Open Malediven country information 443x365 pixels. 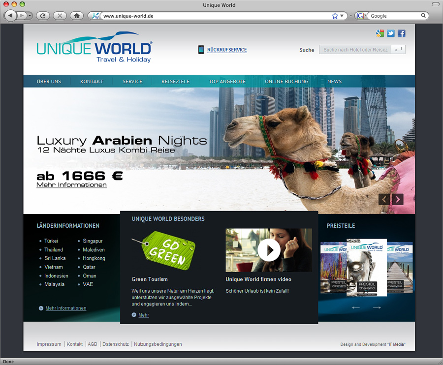pos(94,249)
